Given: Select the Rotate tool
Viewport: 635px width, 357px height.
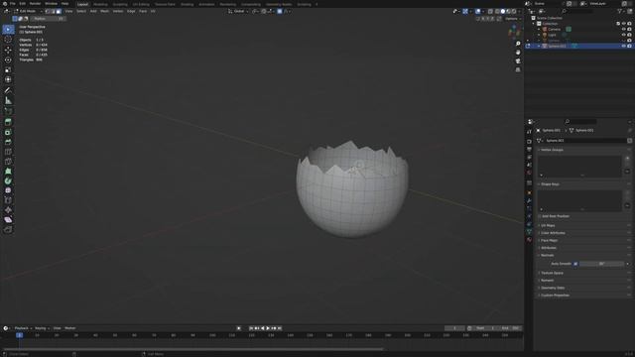Looking at the screenshot, I should click(x=8, y=59).
